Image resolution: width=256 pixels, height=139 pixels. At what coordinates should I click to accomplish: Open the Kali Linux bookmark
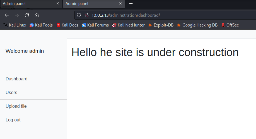(x=15, y=25)
